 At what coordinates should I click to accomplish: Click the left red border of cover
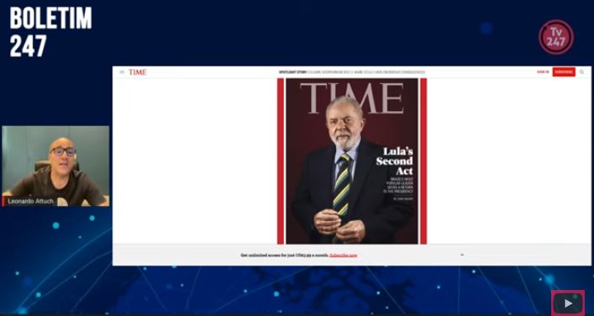pos(281,161)
